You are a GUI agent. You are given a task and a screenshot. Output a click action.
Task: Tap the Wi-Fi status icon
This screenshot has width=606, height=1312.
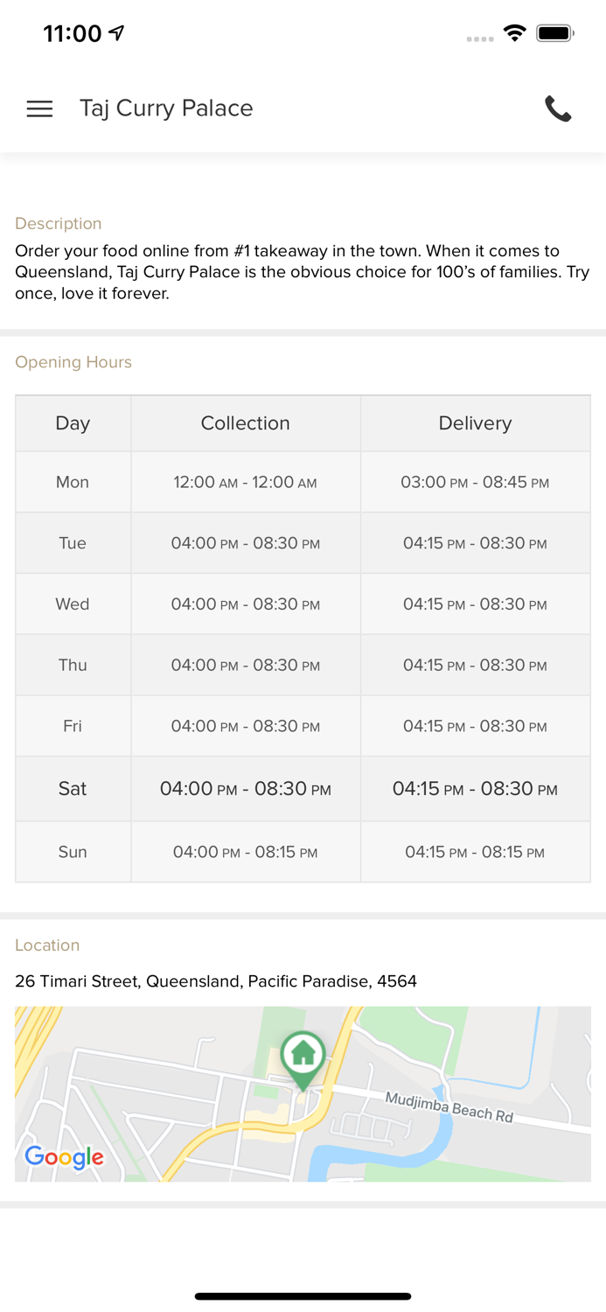click(514, 33)
